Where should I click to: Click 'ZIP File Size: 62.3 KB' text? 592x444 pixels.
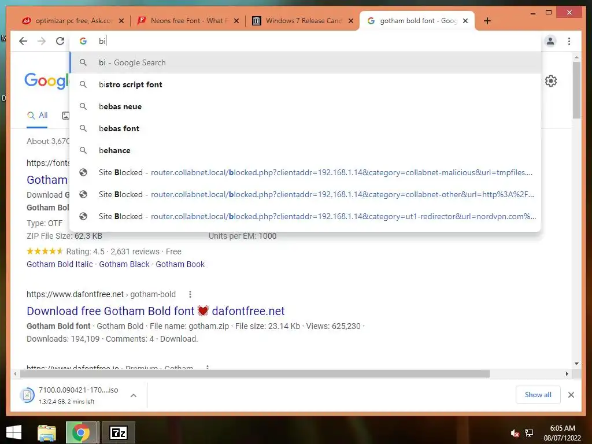[64, 236]
